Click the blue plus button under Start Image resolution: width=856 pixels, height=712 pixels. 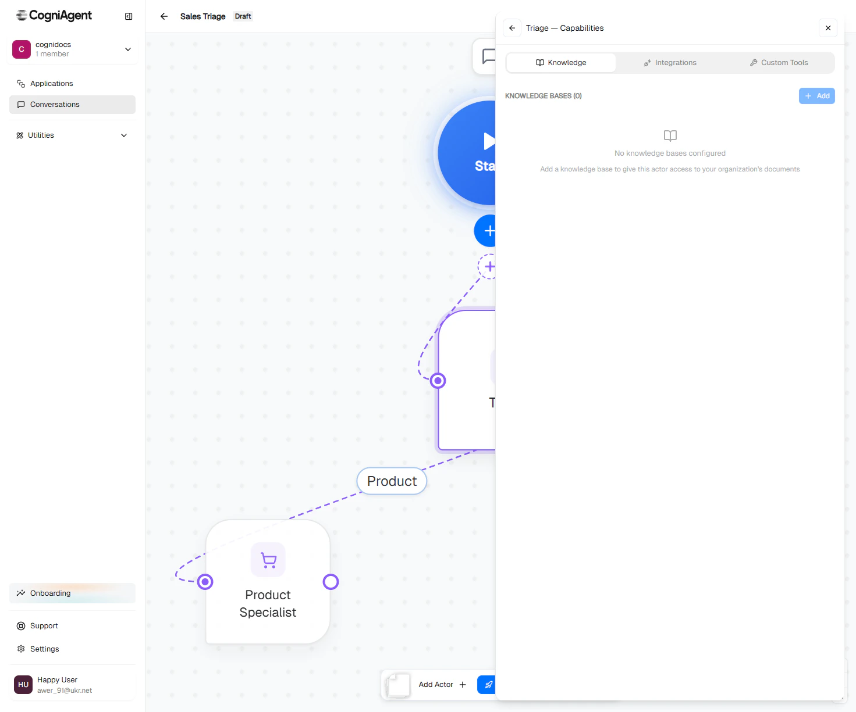(x=485, y=231)
